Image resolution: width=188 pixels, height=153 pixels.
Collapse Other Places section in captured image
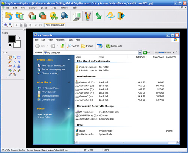point(69,82)
